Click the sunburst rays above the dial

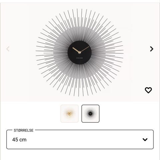[80, 24]
